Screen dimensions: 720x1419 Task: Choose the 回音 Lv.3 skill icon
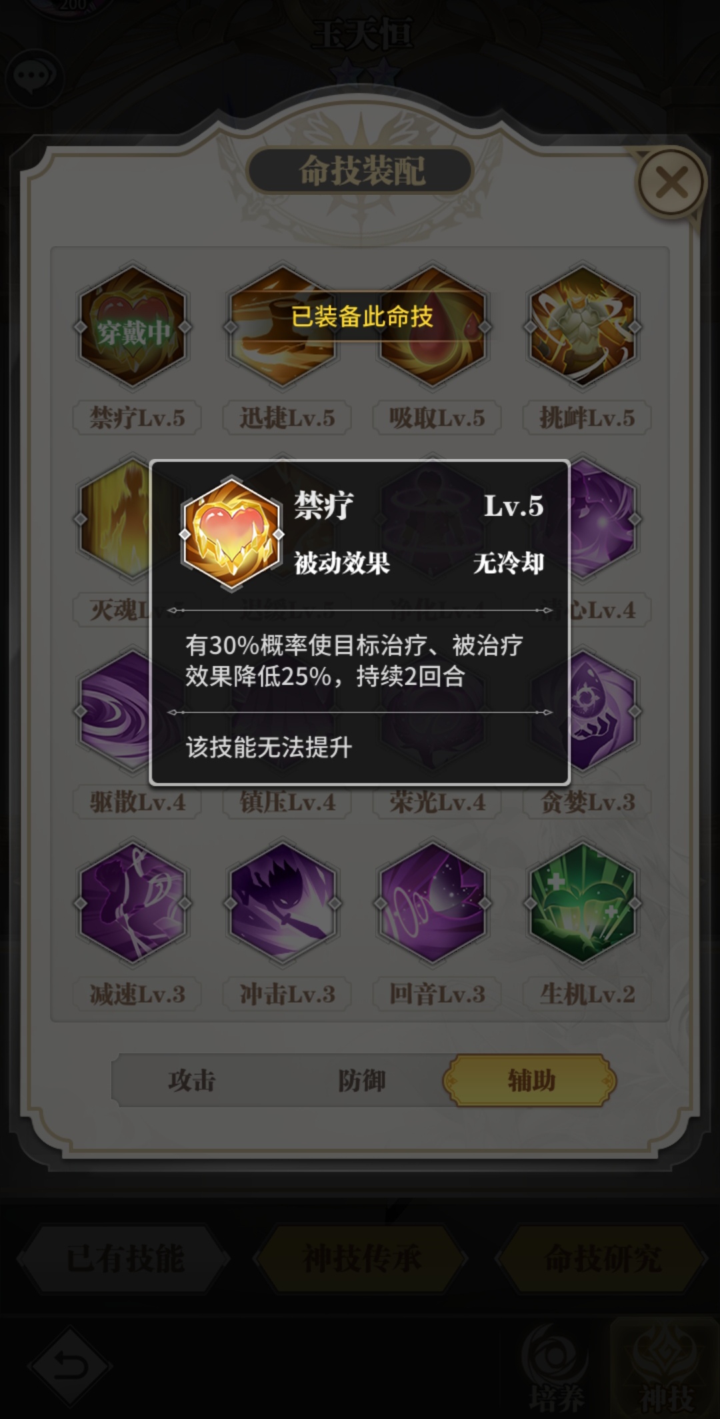pos(433,903)
